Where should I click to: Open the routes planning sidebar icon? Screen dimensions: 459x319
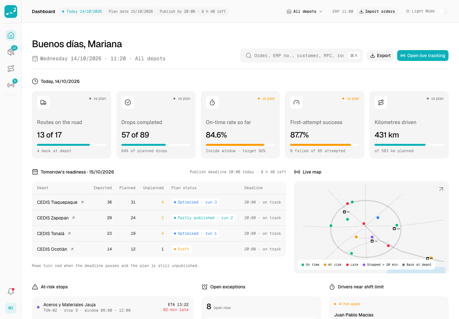11,69
